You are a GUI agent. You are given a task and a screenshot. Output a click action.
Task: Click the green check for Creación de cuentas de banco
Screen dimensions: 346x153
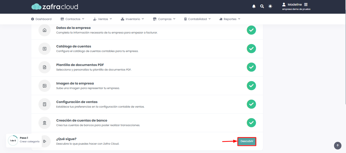click(251, 123)
